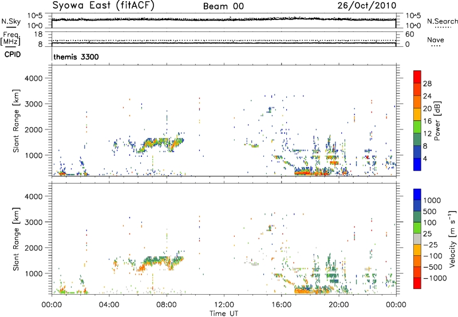The height and width of the screenshot is (317, 458).
Task: Click the 'Slant Range [km]' label of velocity panel
Action: point(16,239)
